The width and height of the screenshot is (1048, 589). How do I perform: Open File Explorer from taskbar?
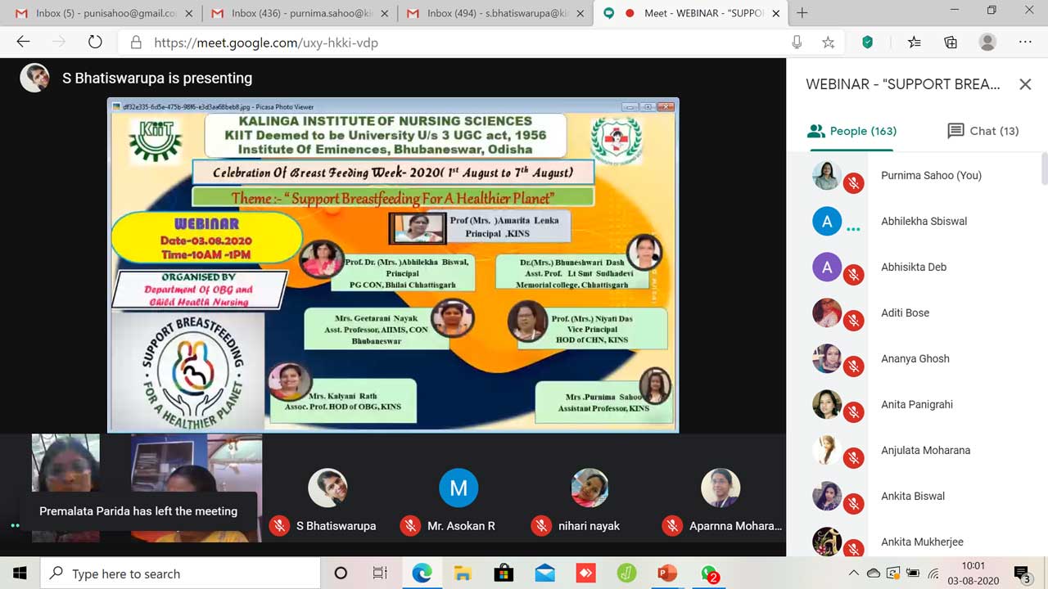coord(463,573)
